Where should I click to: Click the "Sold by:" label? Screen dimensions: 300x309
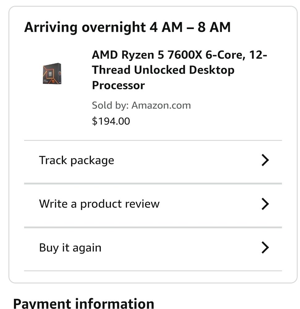110,105
